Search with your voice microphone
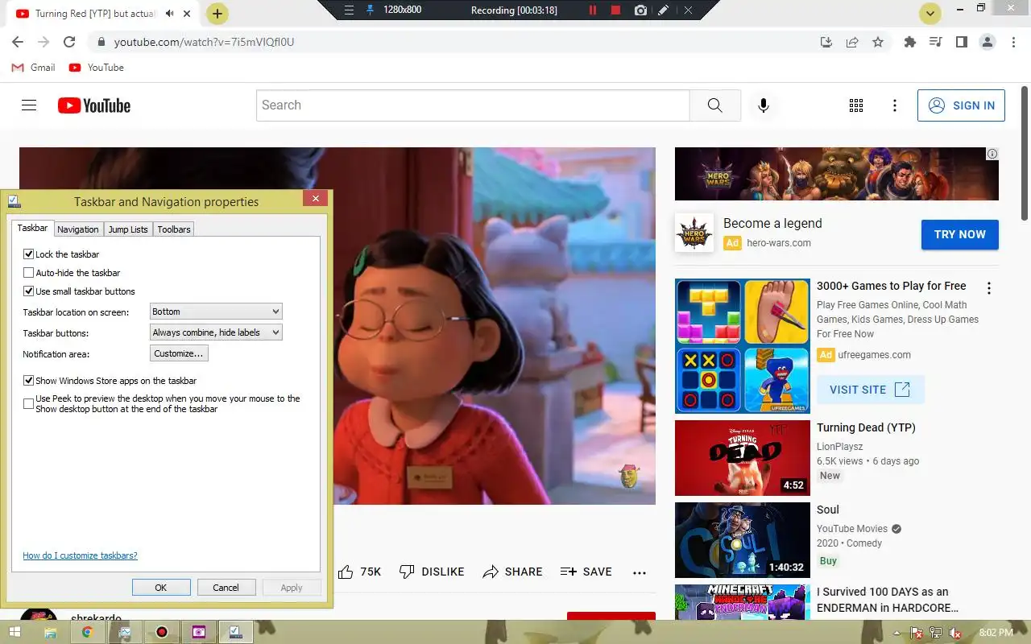The image size is (1031, 644). [764, 105]
